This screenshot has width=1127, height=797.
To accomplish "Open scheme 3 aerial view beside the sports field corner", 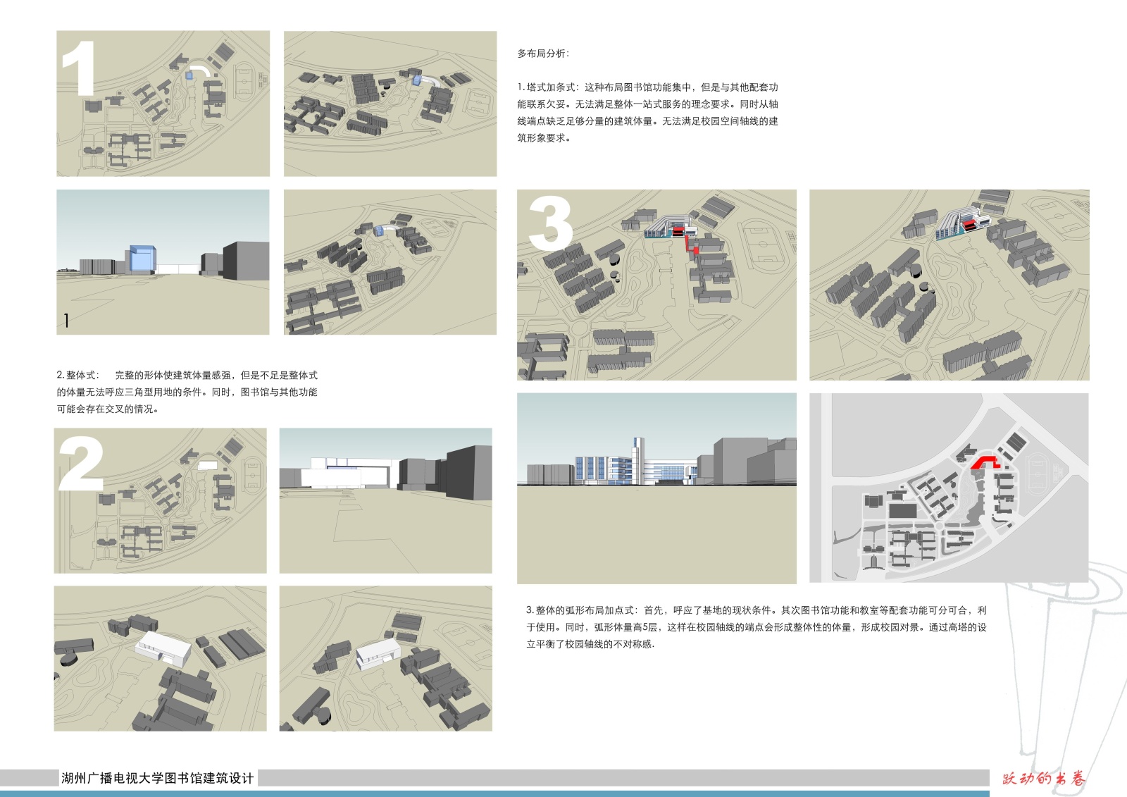I will (x=949, y=285).
